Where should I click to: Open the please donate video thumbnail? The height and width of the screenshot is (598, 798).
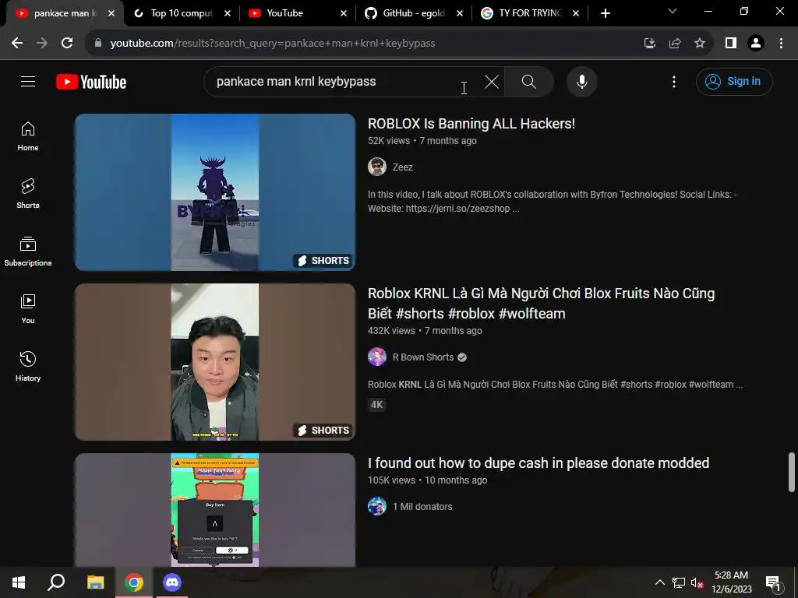point(215,510)
